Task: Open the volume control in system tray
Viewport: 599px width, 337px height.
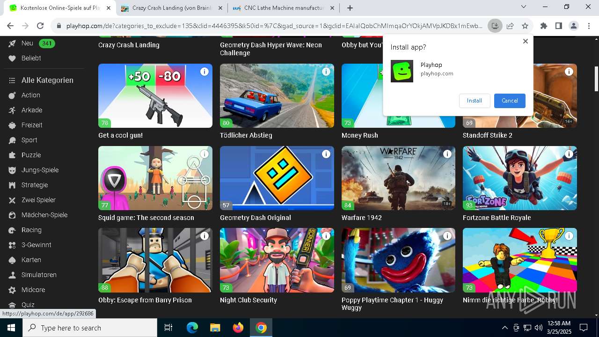Action: point(538,328)
